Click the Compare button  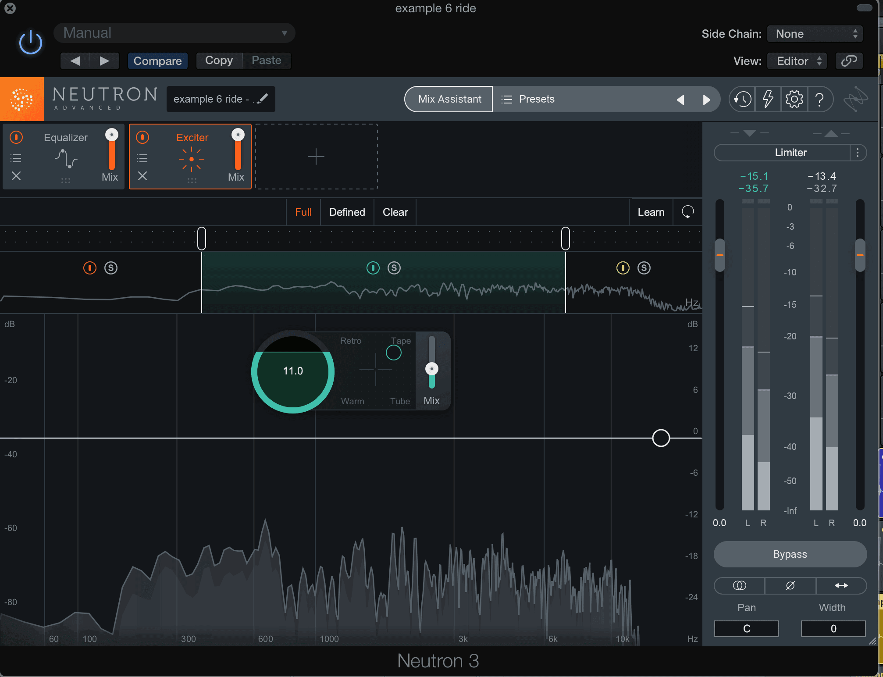pyautogui.click(x=157, y=61)
